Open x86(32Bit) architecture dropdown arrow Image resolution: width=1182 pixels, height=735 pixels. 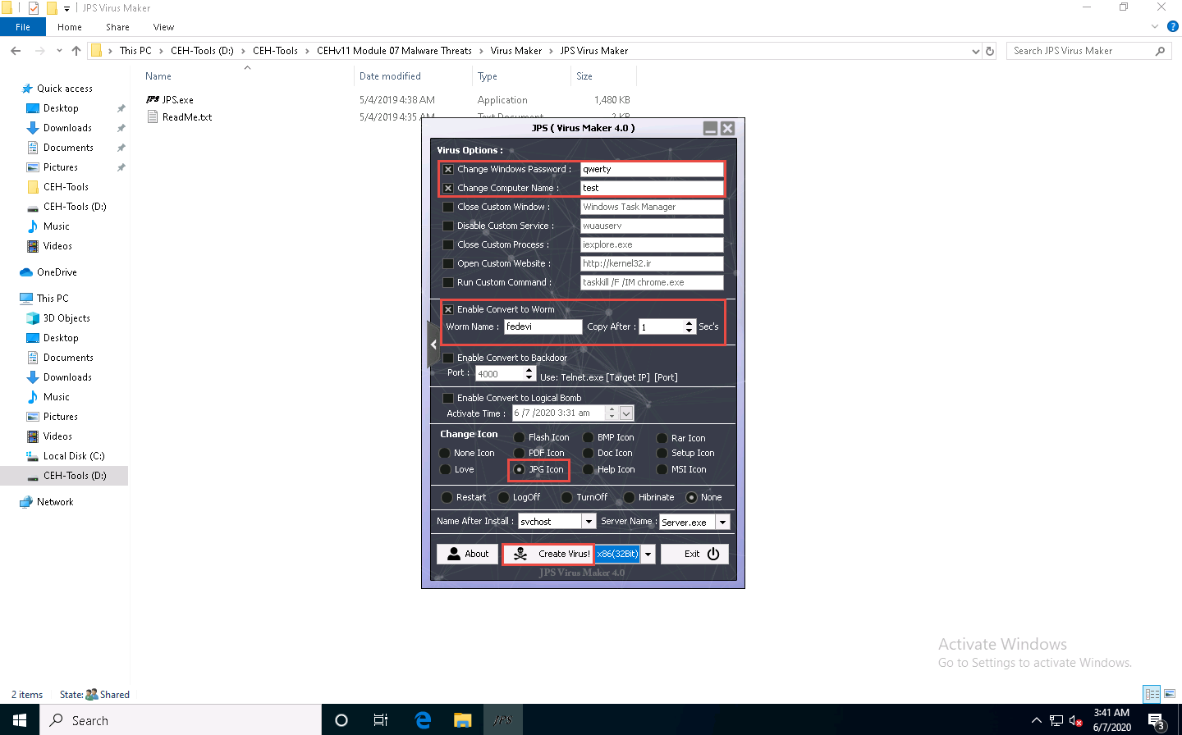[x=648, y=555]
